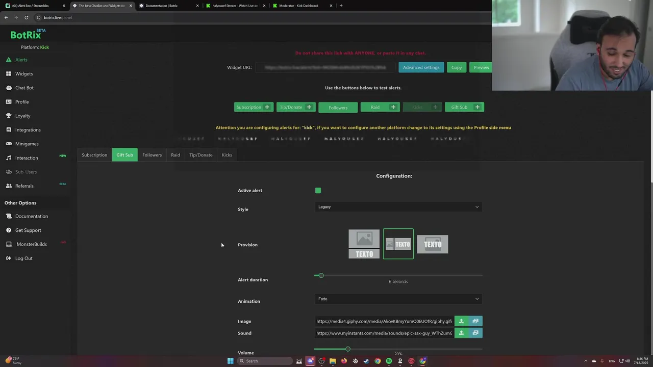653x367 pixels.
Task: Test the Followers alert
Action: pos(338,108)
